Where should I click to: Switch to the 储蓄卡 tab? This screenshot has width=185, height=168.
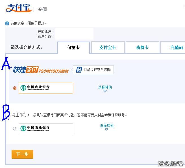click(73, 48)
